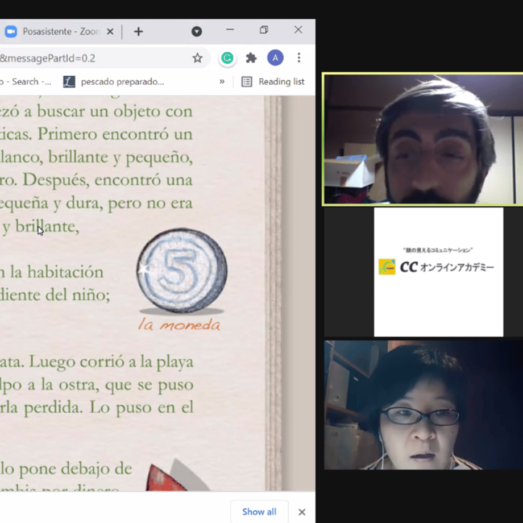Open the Search bookmark
Screen dimensions: 523x523
click(26, 82)
